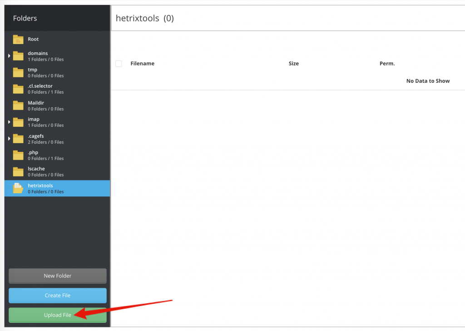Click the Perm. column header
The height and width of the screenshot is (331, 465).
tap(387, 63)
